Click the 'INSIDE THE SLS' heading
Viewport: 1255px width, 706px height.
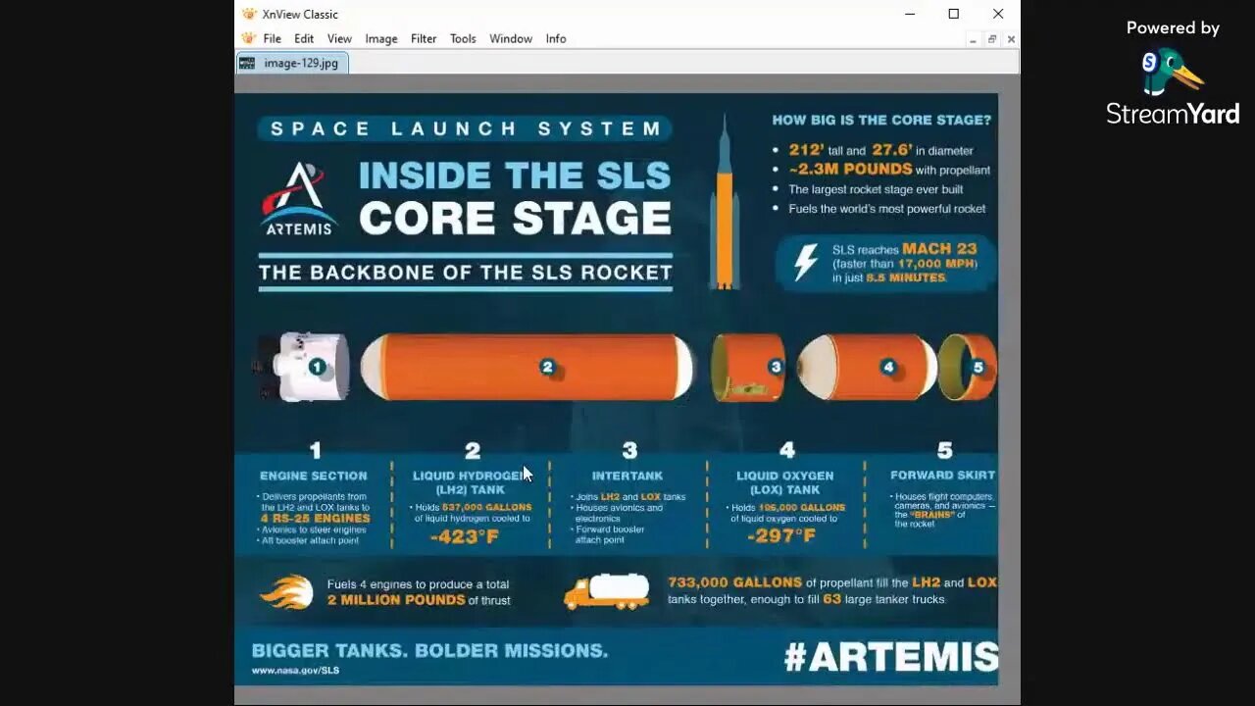tap(515, 176)
